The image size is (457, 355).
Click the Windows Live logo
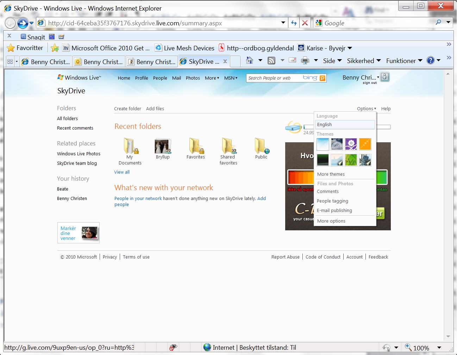[79, 77]
